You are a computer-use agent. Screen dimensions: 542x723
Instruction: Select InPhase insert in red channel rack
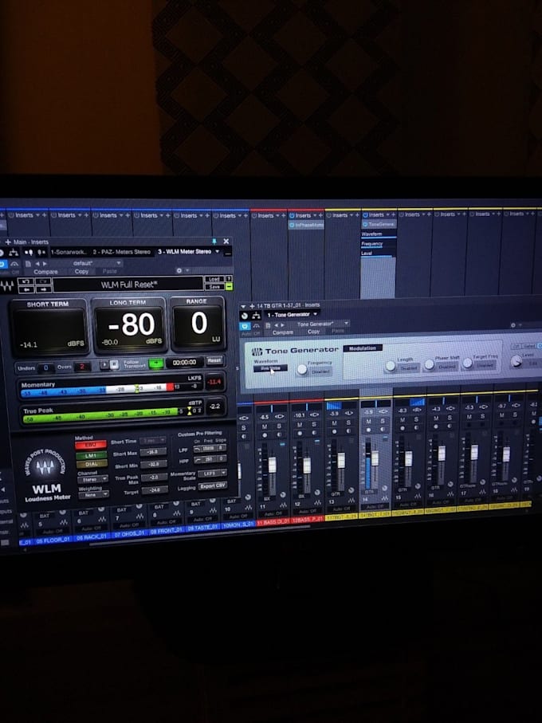[306, 225]
